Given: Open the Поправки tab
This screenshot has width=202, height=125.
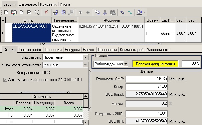Looking at the screenshot, I should 53,50.
